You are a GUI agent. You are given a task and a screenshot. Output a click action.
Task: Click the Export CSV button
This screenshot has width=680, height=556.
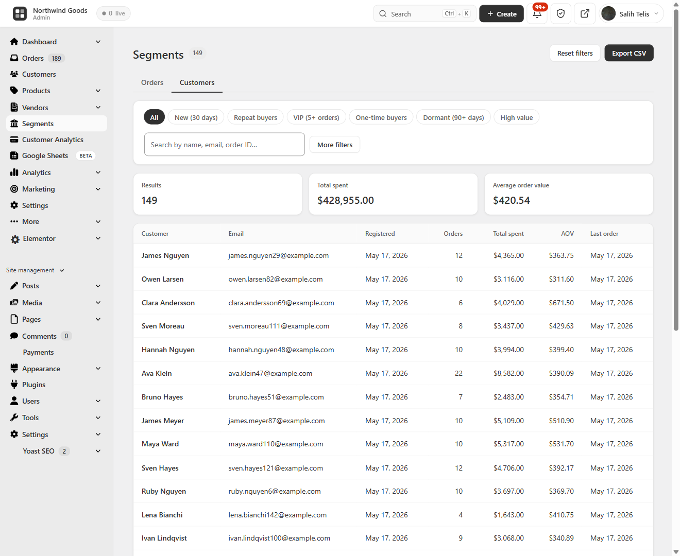pyautogui.click(x=629, y=53)
